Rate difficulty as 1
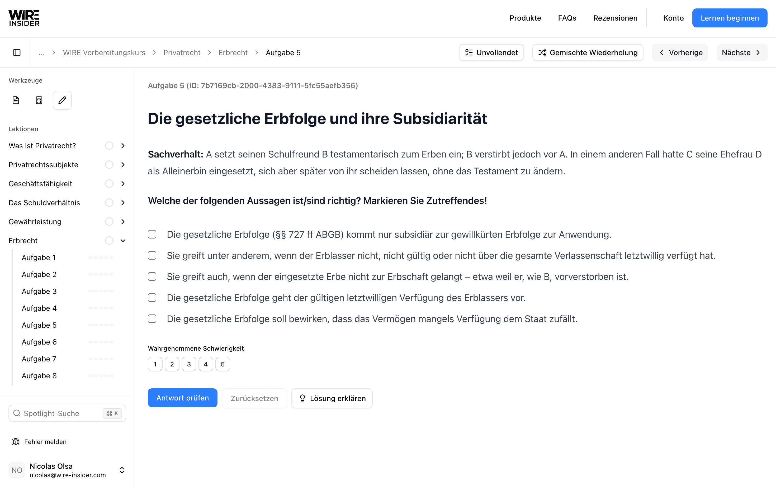Viewport: 776px width, 487px height. click(155, 364)
